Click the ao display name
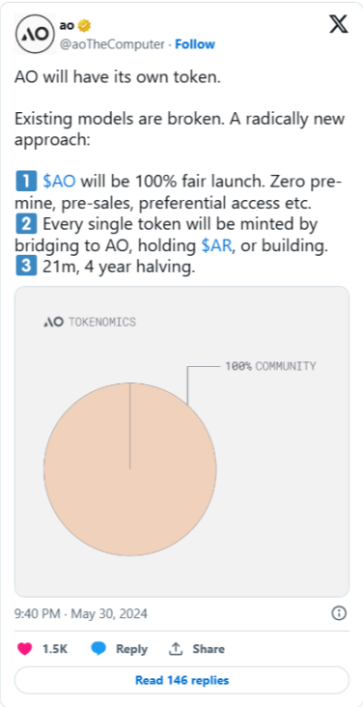Viewport: 363px width, 707px height. point(67,26)
